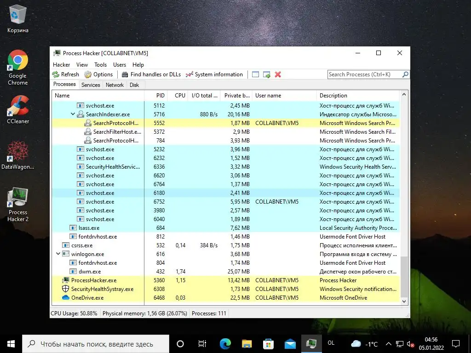The width and height of the screenshot is (471, 353).
Task: Open Process Hacker 2 desktop shortcut
Action: [x=18, y=205]
